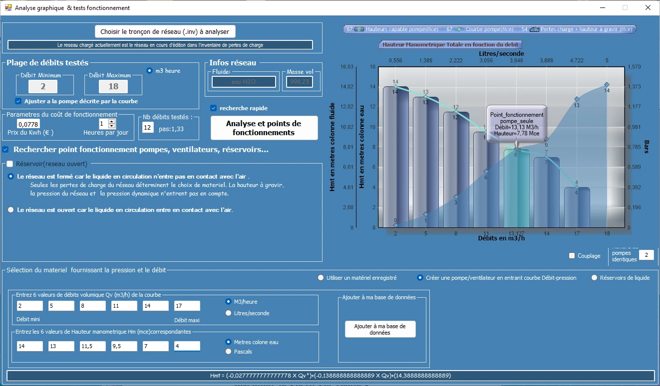Click the application icon in the title bar
Screen dimensions: 660x386
click(x=8, y=7)
